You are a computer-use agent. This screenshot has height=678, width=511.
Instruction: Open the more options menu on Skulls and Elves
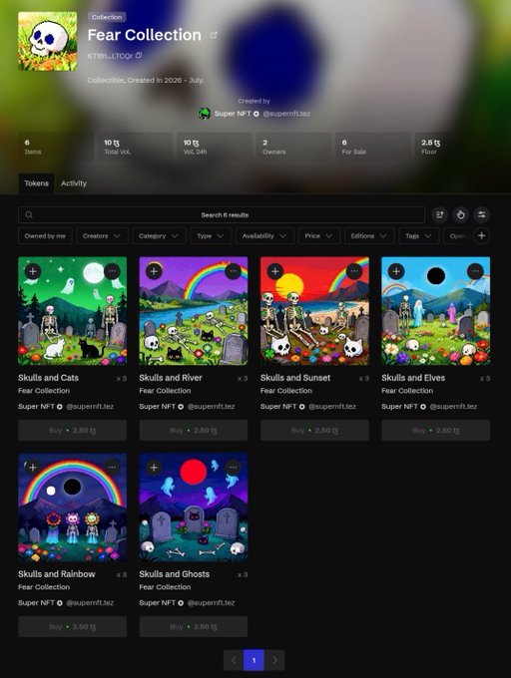point(475,271)
